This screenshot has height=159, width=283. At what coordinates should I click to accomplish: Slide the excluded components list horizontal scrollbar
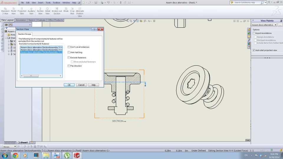point(31,76)
